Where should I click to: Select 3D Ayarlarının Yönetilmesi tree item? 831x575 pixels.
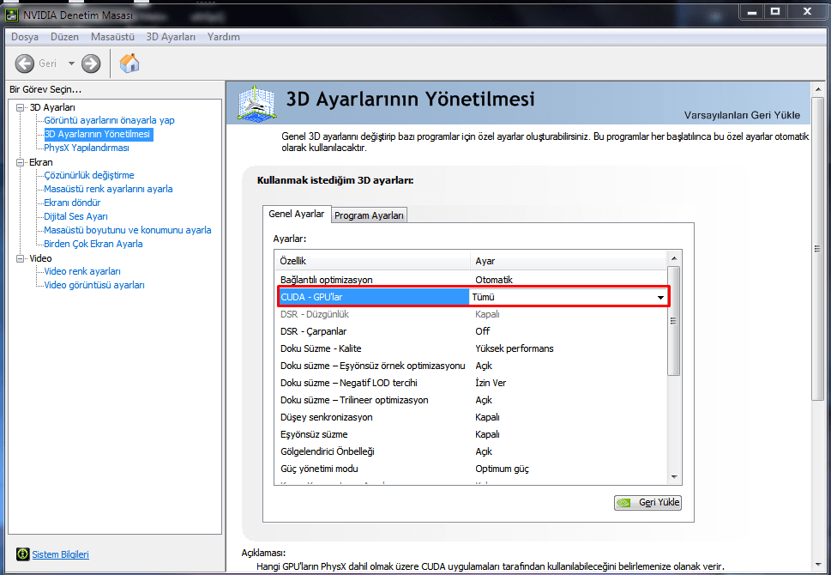pyautogui.click(x=98, y=134)
